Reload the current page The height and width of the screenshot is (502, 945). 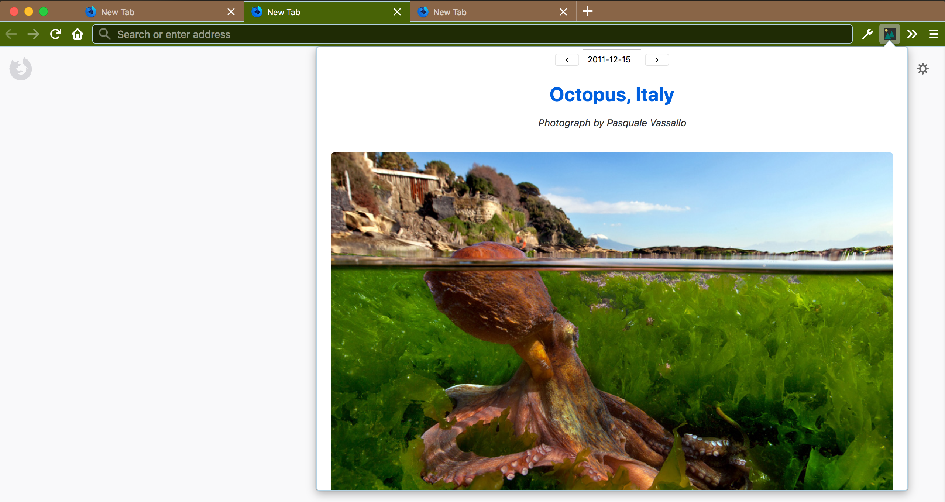[x=56, y=34]
